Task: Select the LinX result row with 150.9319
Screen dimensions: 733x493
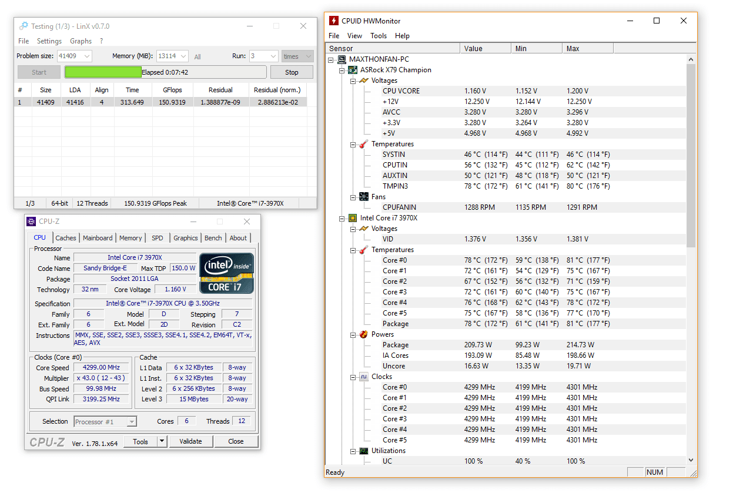Action: click(x=160, y=102)
